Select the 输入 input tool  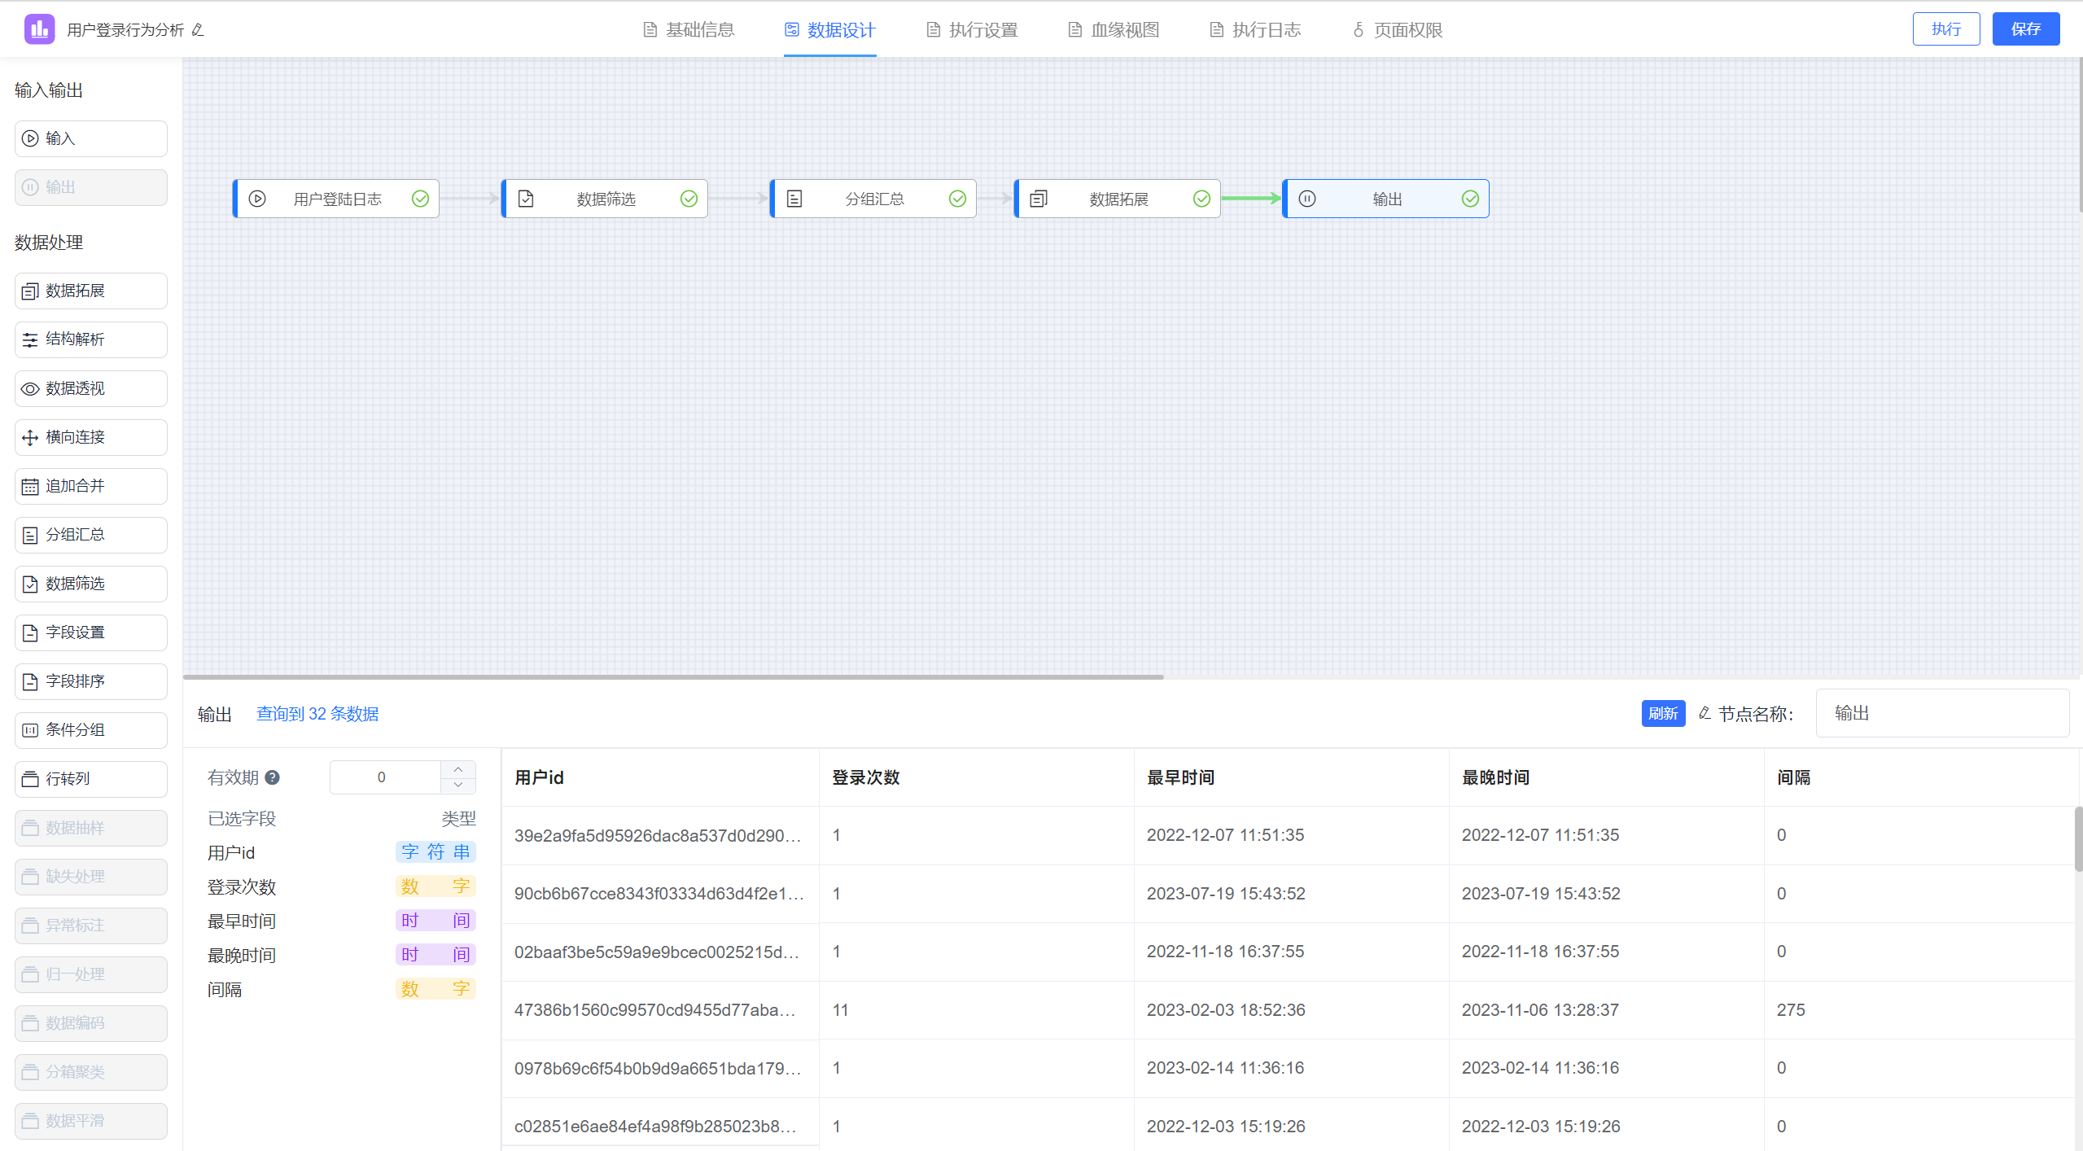pos(90,138)
